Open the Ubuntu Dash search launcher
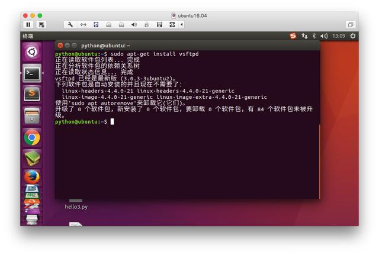379x255 pixels. (32, 51)
